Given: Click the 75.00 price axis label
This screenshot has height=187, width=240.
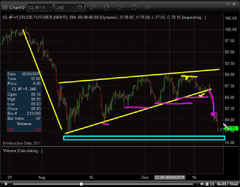Looking at the screenshot, I should coord(229,143).
